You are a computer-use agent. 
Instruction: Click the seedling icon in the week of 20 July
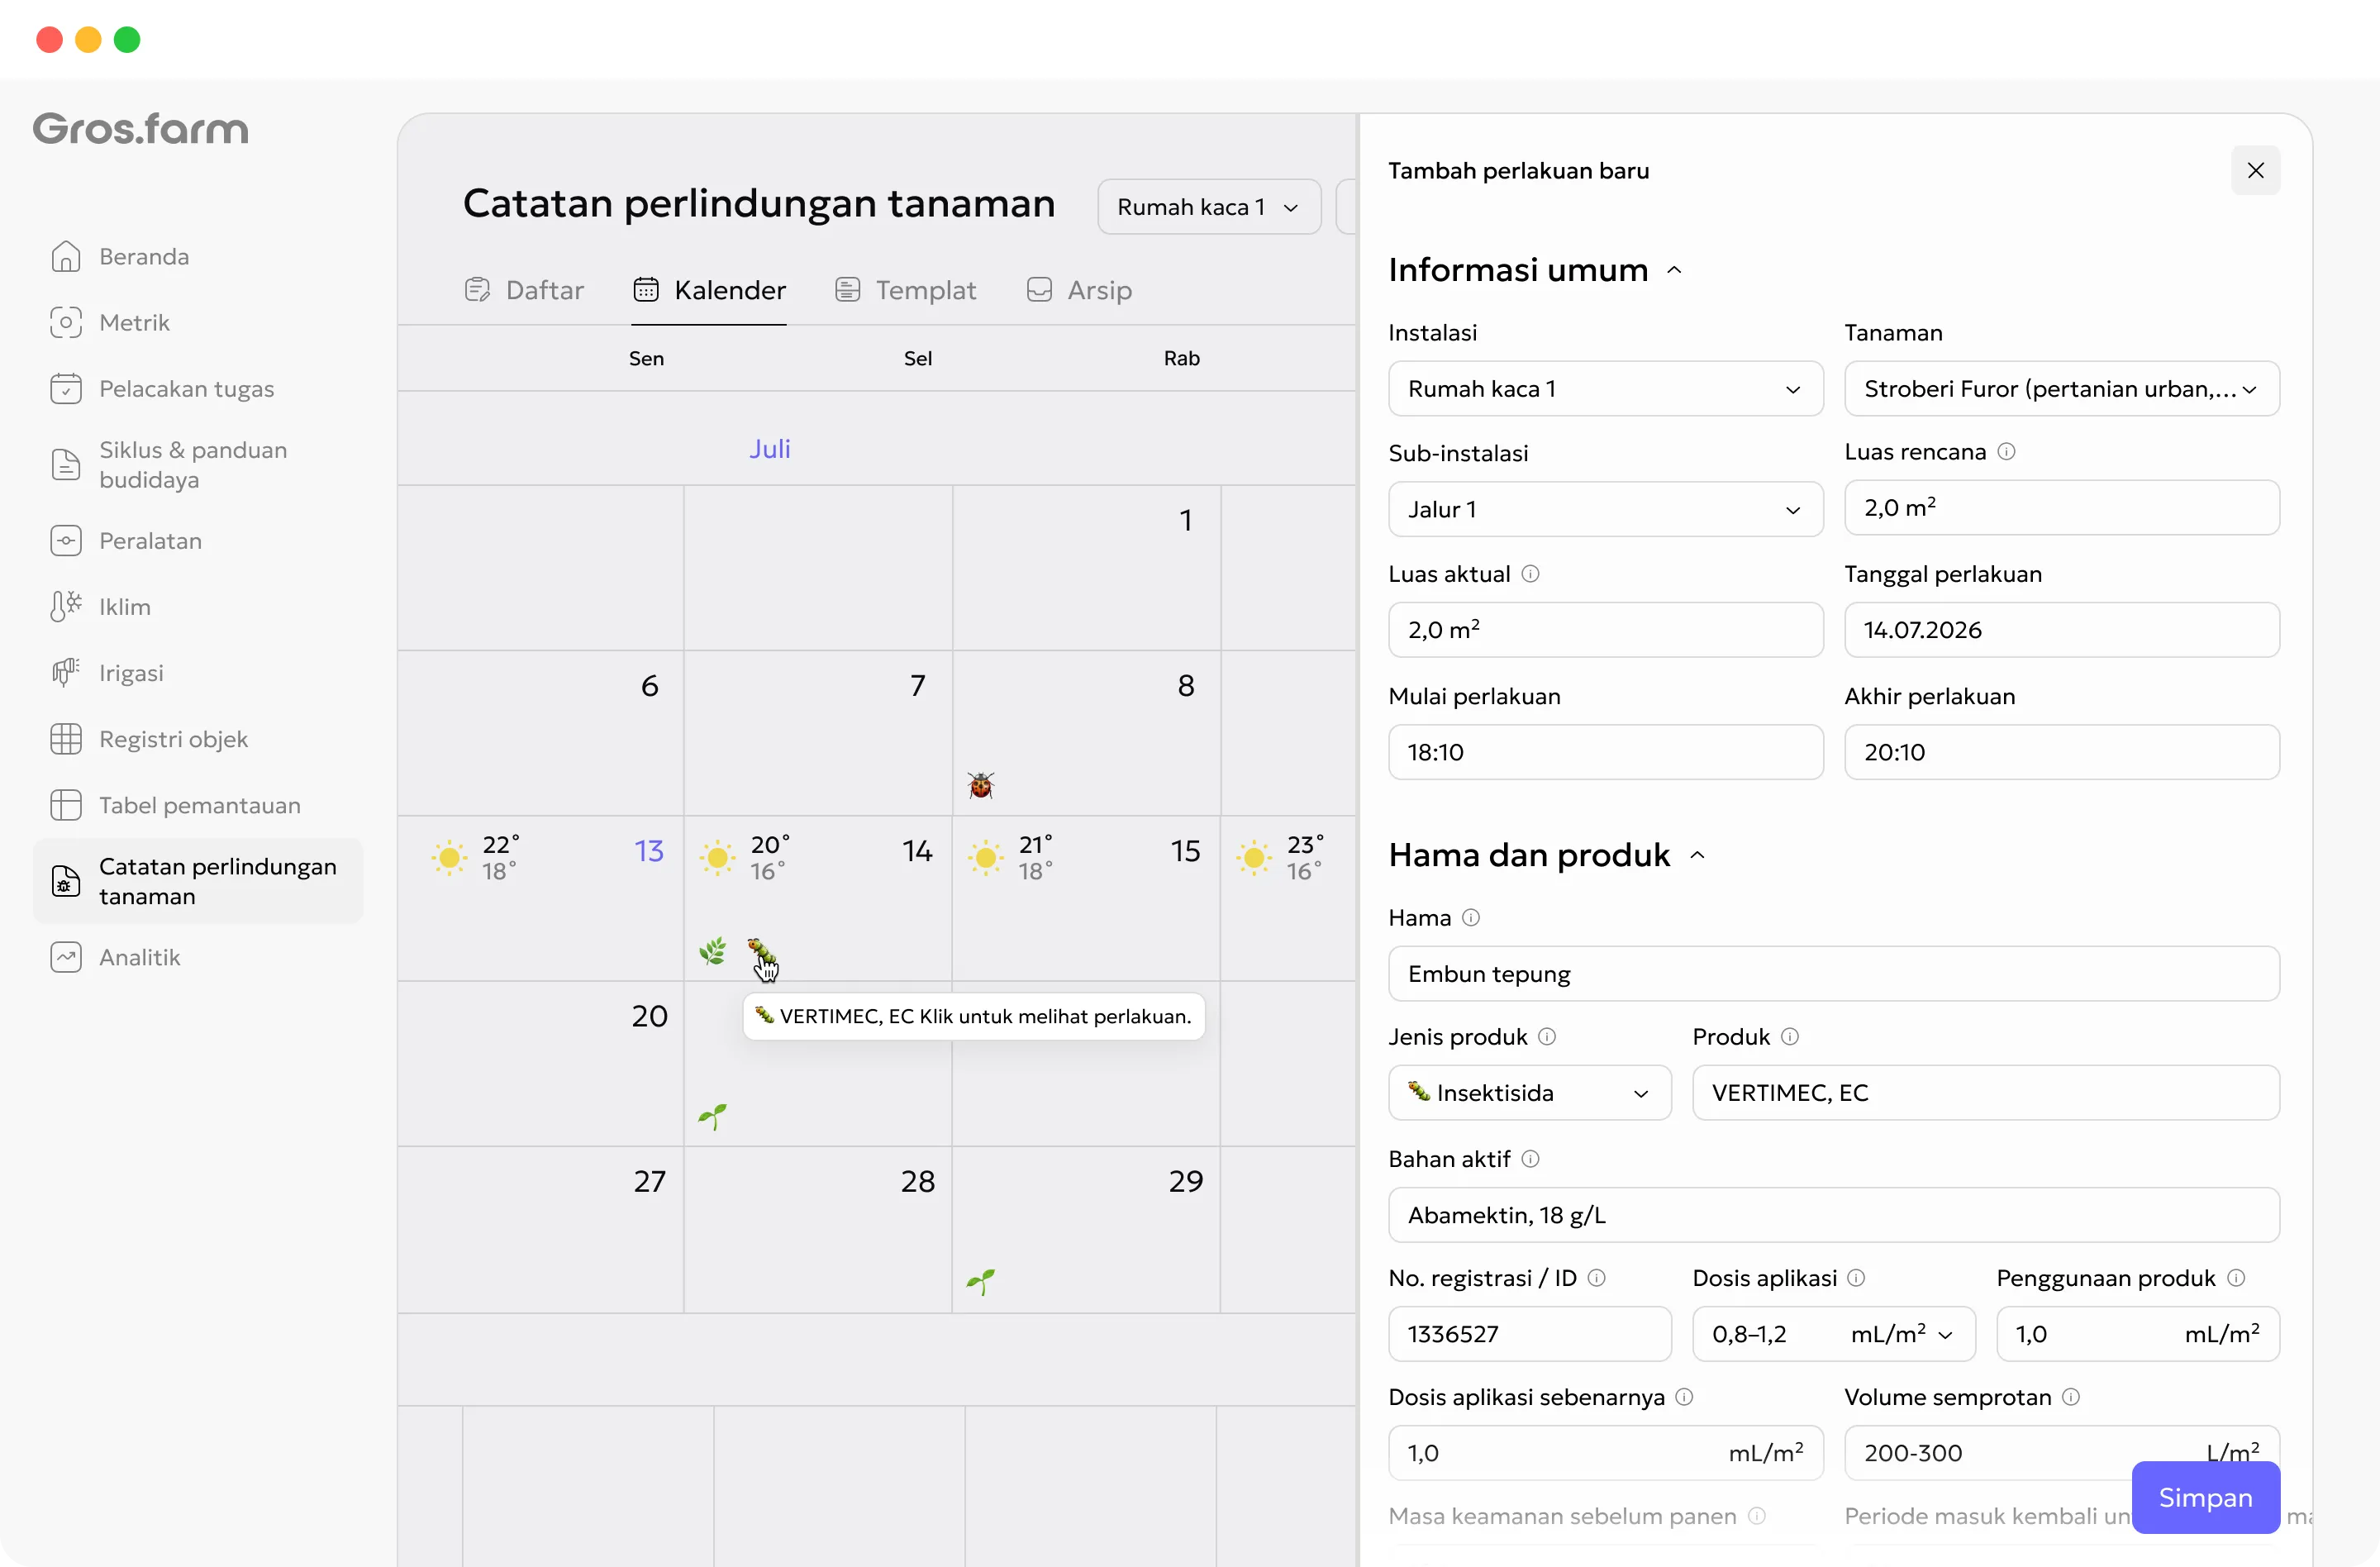pos(712,1116)
